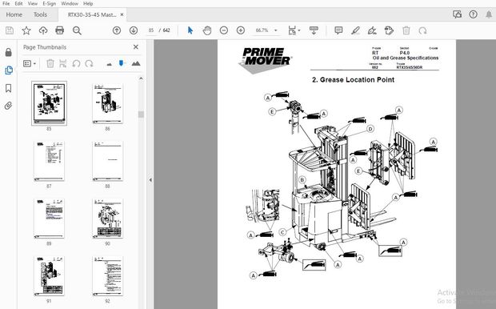This screenshot has height=309, width=496.
Task: Select the highlighter pen tool
Action: pyautogui.click(x=355, y=30)
